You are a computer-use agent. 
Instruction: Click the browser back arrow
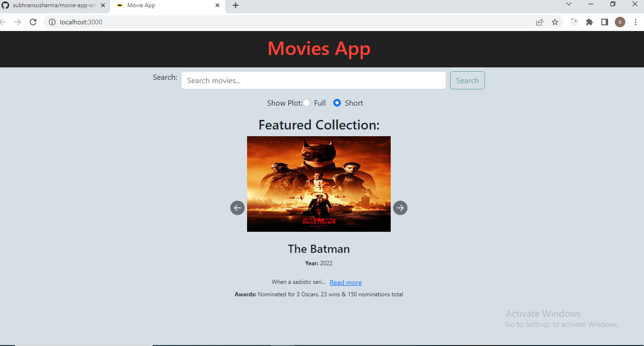click(4, 22)
